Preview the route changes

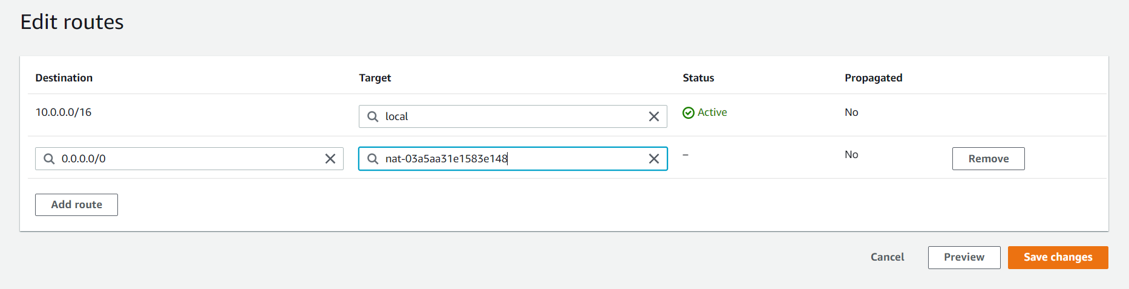964,257
